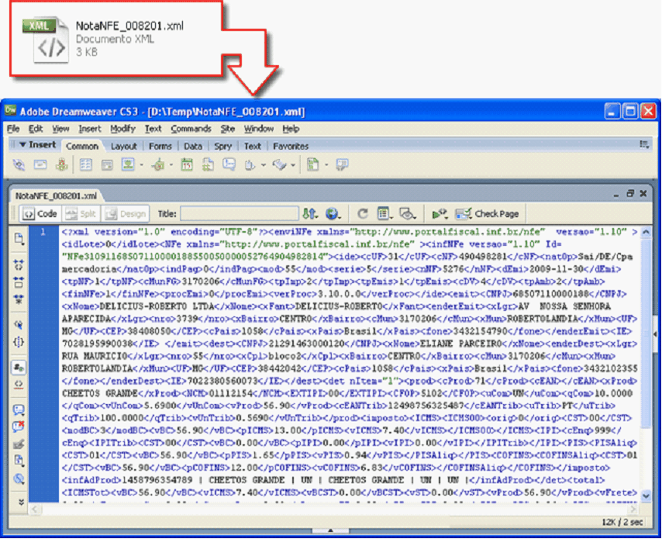Click the Title input field
662x539 pixels.
[239, 214]
